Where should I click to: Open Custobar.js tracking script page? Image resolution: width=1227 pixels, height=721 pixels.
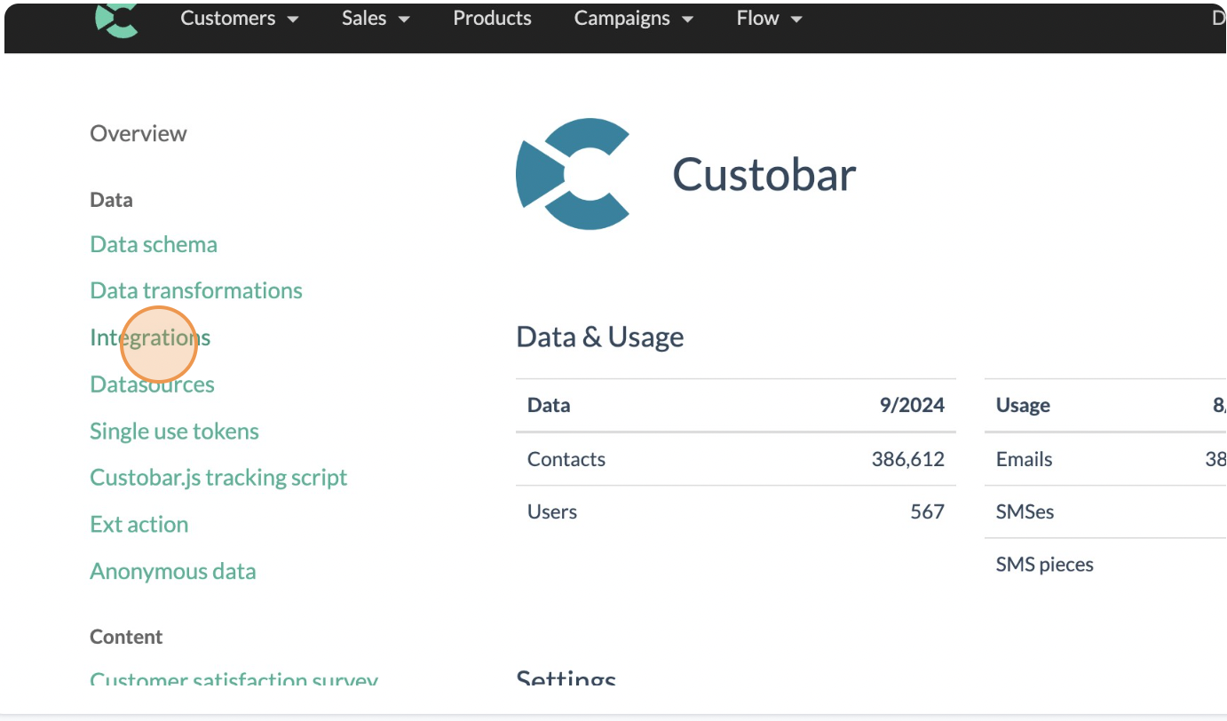(218, 478)
